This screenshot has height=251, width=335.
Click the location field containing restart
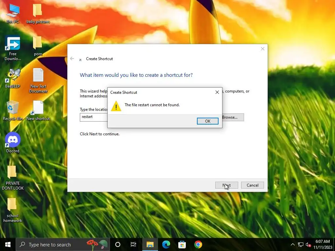[94, 117]
